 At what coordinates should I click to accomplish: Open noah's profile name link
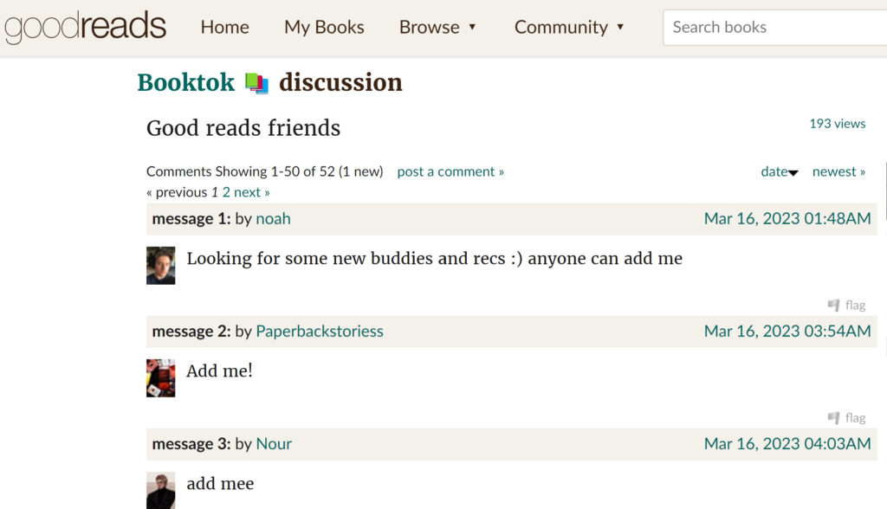pyautogui.click(x=273, y=219)
